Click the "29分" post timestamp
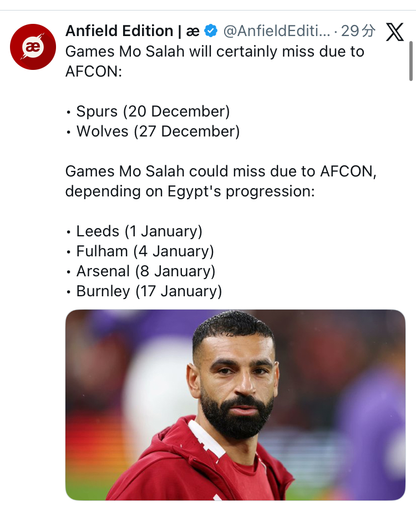 click(358, 31)
